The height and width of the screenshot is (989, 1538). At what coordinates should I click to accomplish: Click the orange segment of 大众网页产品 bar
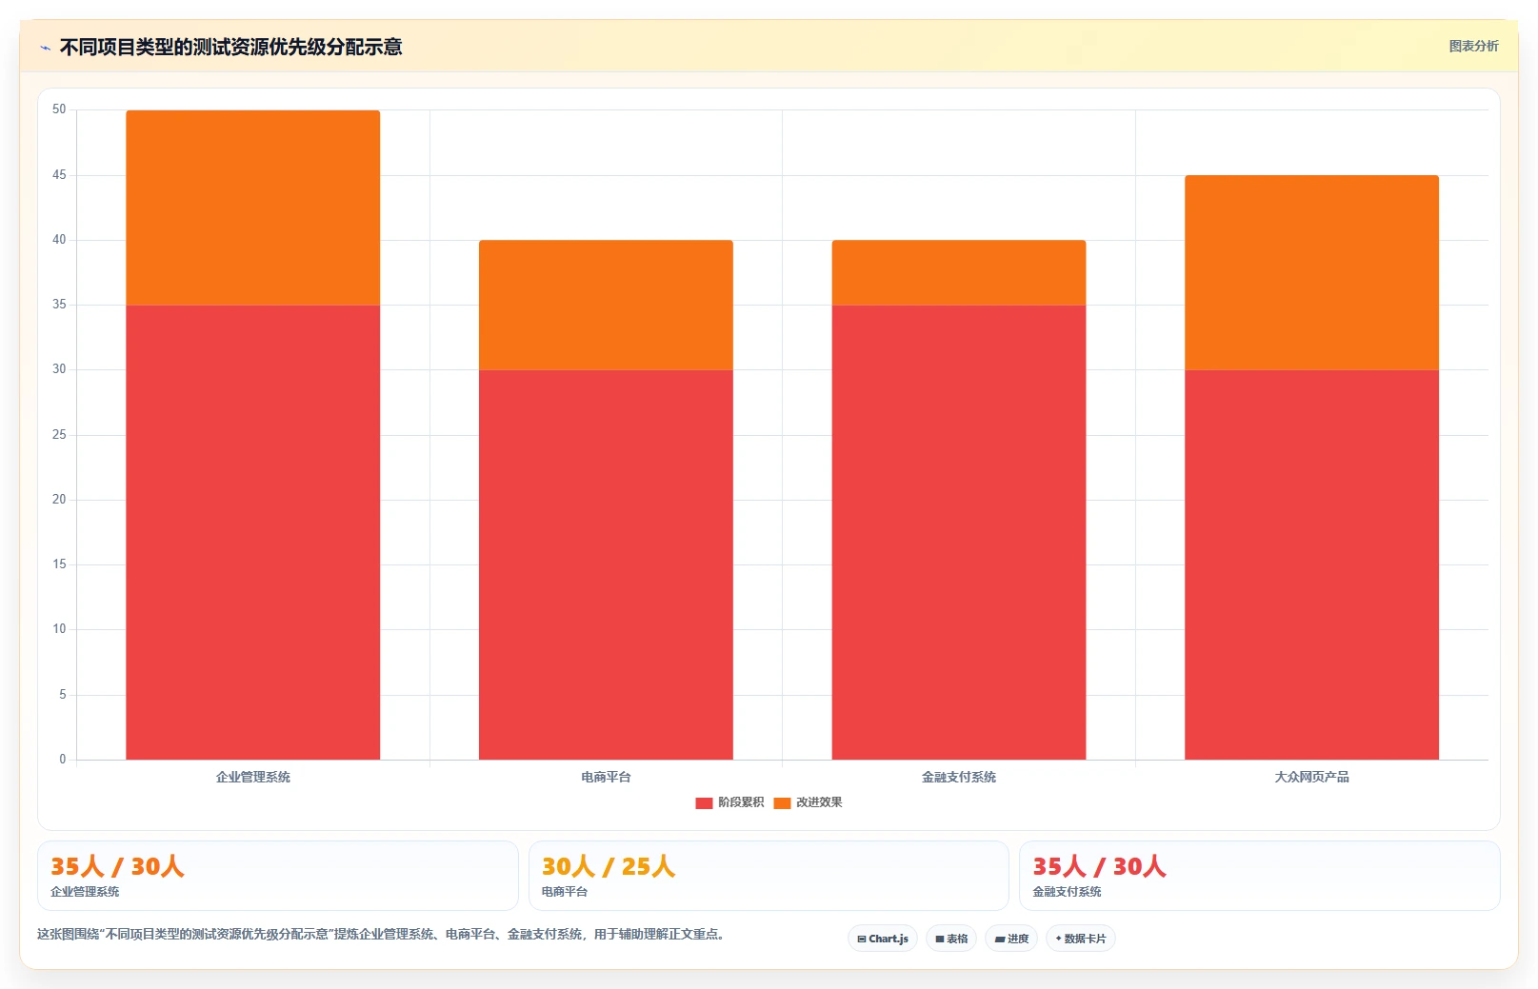click(x=1312, y=272)
